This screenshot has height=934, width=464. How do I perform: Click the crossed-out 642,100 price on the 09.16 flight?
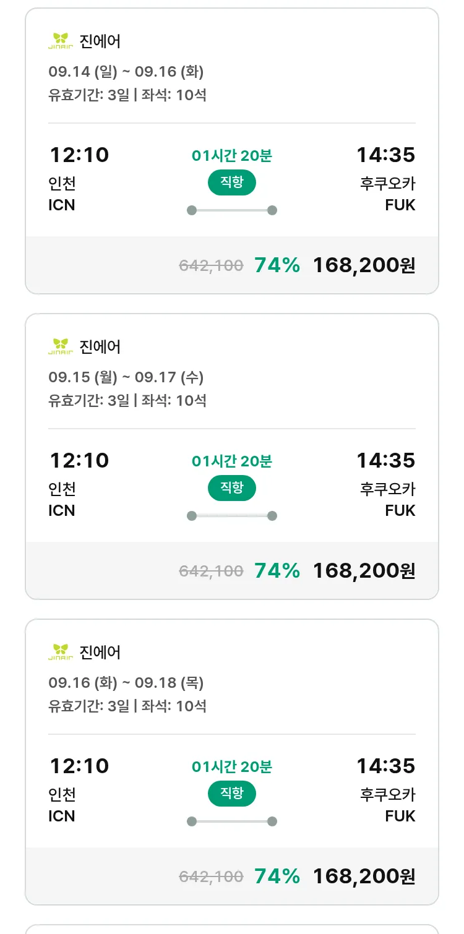(x=211, y=876)
